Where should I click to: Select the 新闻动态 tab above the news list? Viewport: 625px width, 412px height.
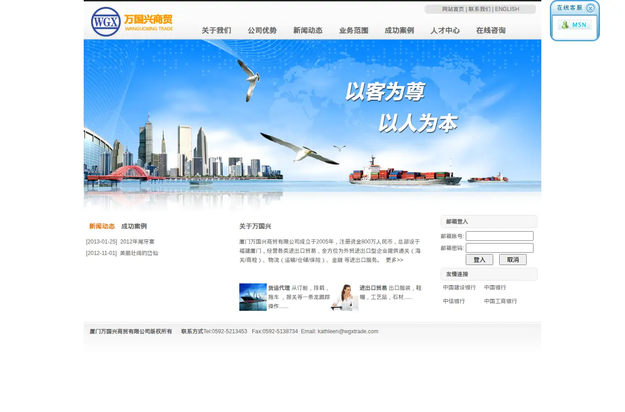coord(102,226)
